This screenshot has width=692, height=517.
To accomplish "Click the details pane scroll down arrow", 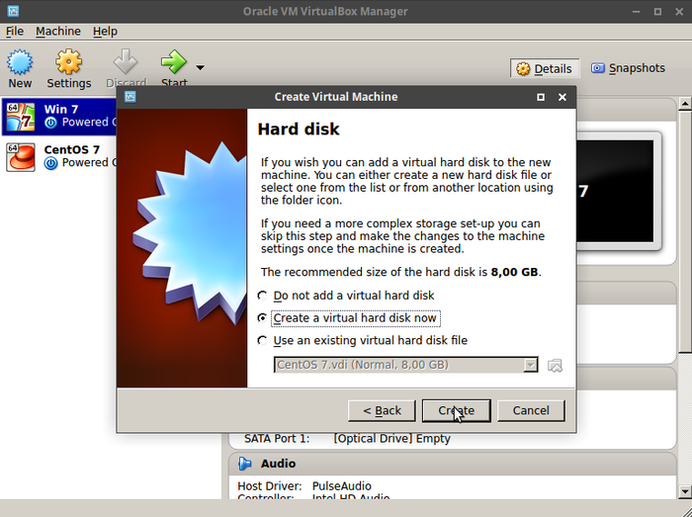I will coord(685,491).
